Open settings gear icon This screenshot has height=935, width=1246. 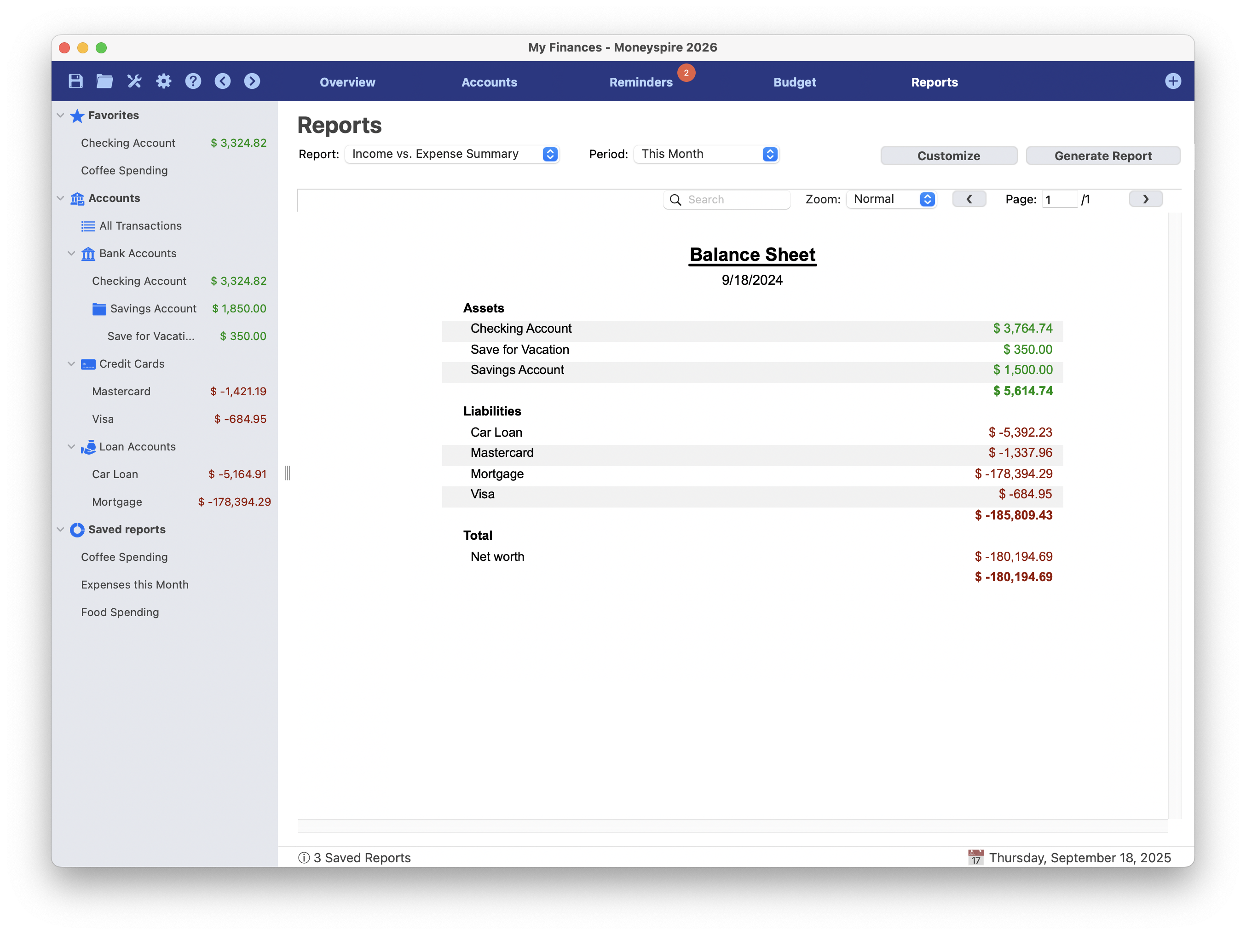tap(163, 81)
